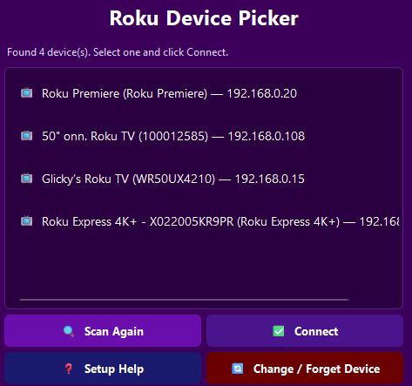Viewport: 412px width, 386px height.
Task: Click the 192.168.0.108 IP address text
Action: (x=267, y=136)
